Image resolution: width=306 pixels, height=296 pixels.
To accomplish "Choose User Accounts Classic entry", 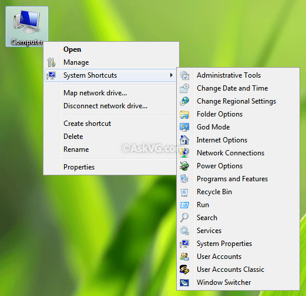I will coord(238,270).
